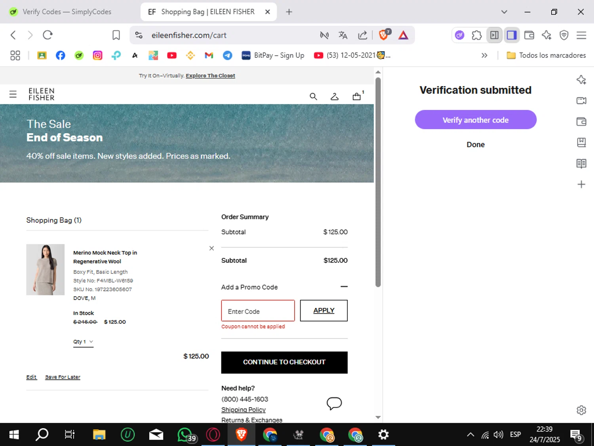
Task: Click Done in verification panel
Action: [x=476, y=145]
